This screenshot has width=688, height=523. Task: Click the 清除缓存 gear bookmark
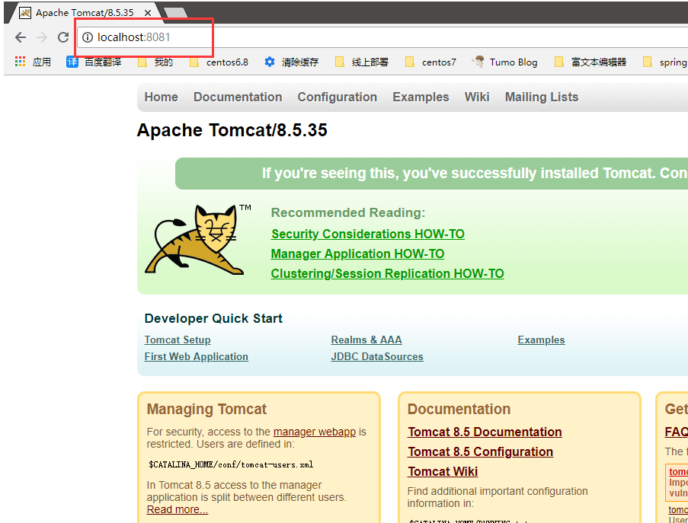(291, 62)
